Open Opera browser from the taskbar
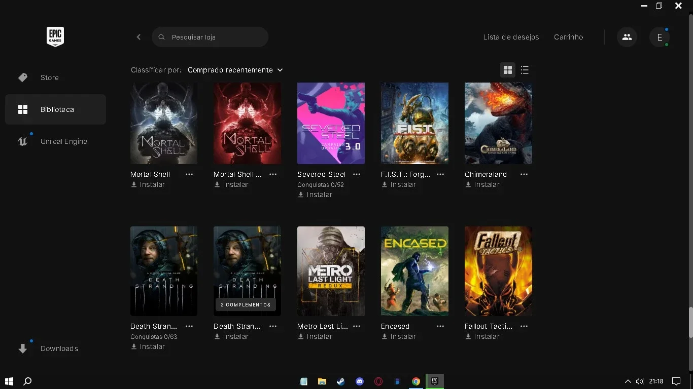Screen dimensions: 693x389 (378, 381)
